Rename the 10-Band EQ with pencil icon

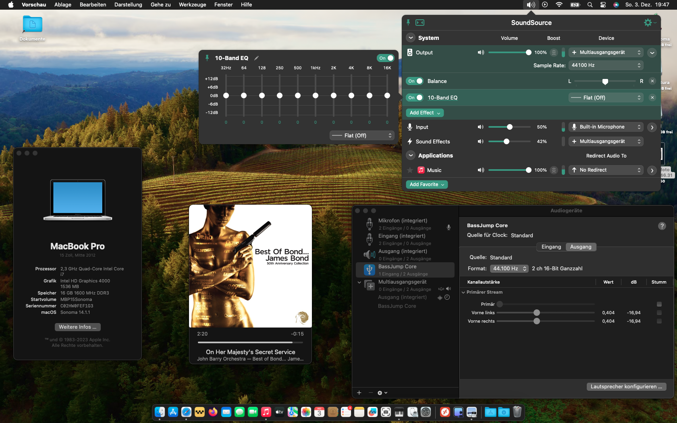pos(256,58)
